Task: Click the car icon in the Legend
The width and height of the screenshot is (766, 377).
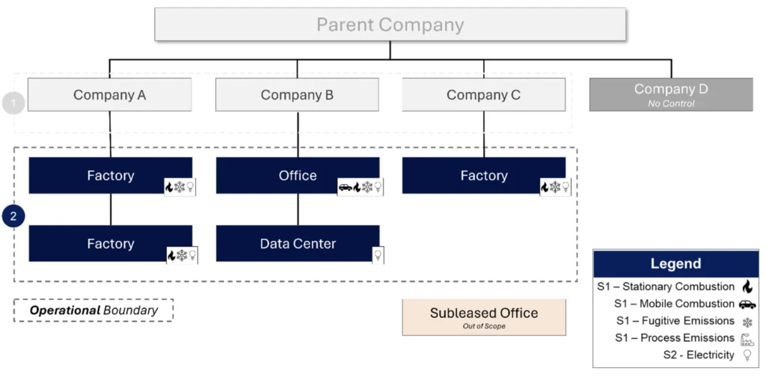Action: click(x=747, y=304)
